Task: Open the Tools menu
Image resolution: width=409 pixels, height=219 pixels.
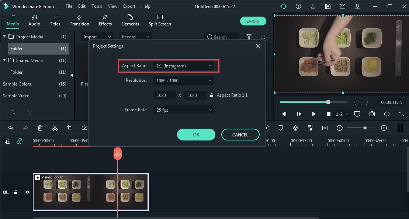Action: 97,6
